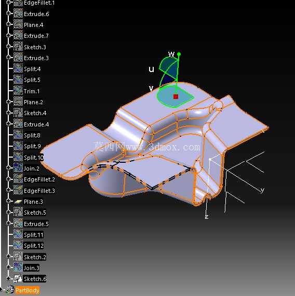
Task: Expand the Plane.2 tree node
Action: [x=8, y=102]
